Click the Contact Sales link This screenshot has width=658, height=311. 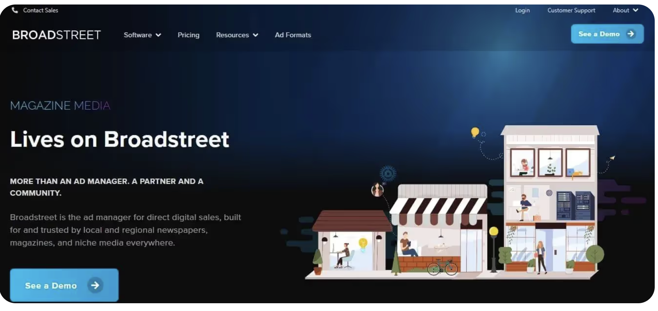point(41,10)
